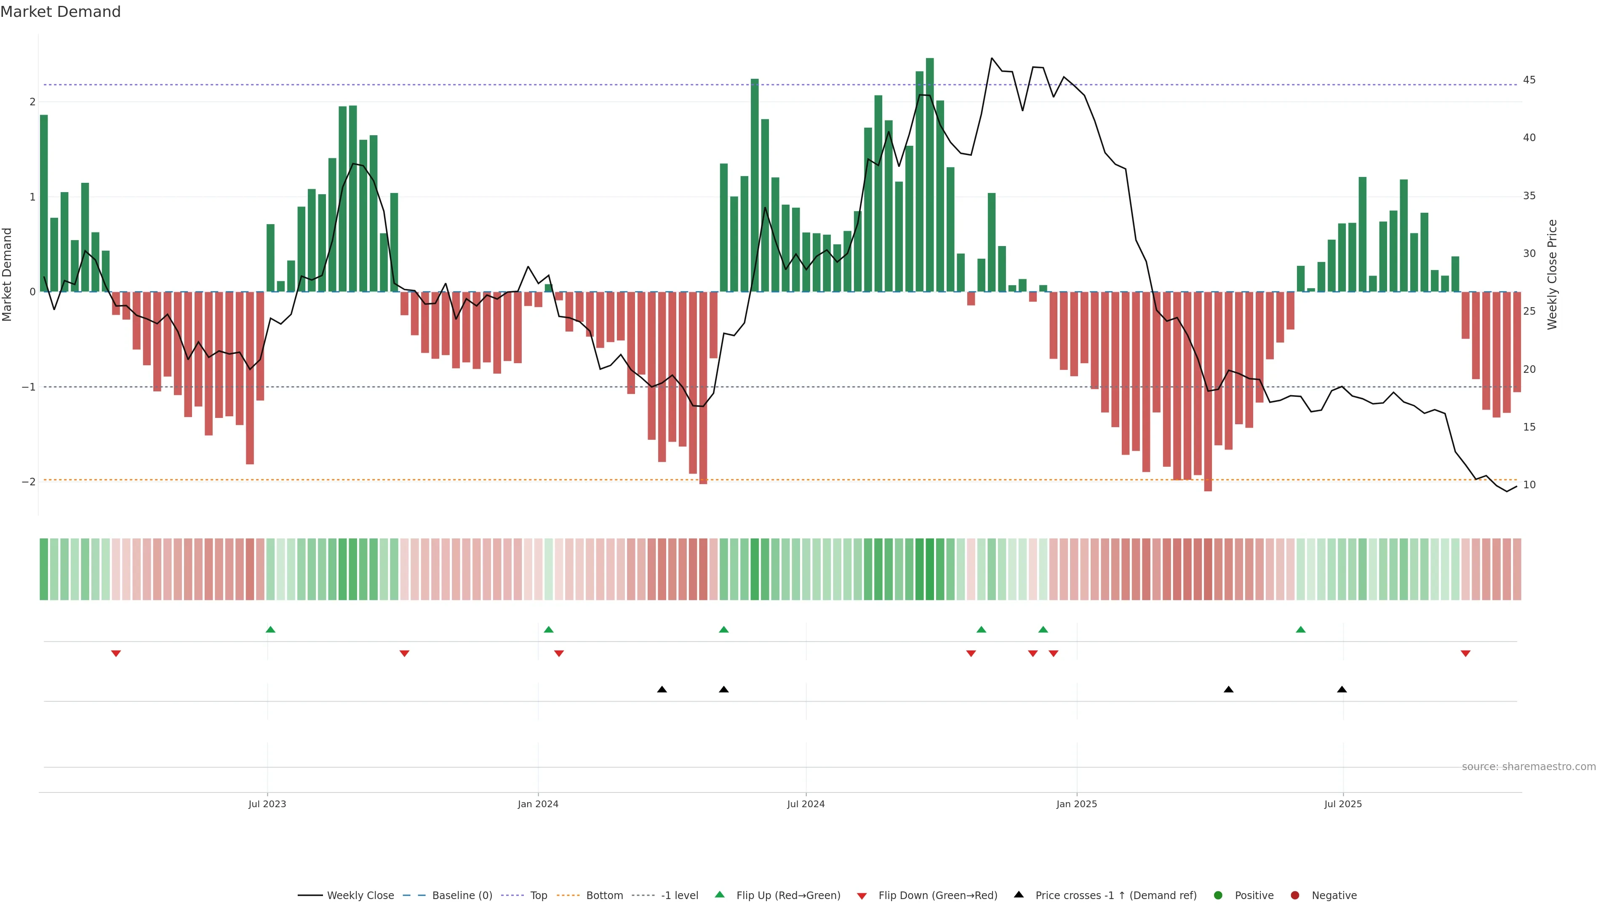Click the Jul 2024 x-axis label
1617x910 pixels.
pos(806,804)
